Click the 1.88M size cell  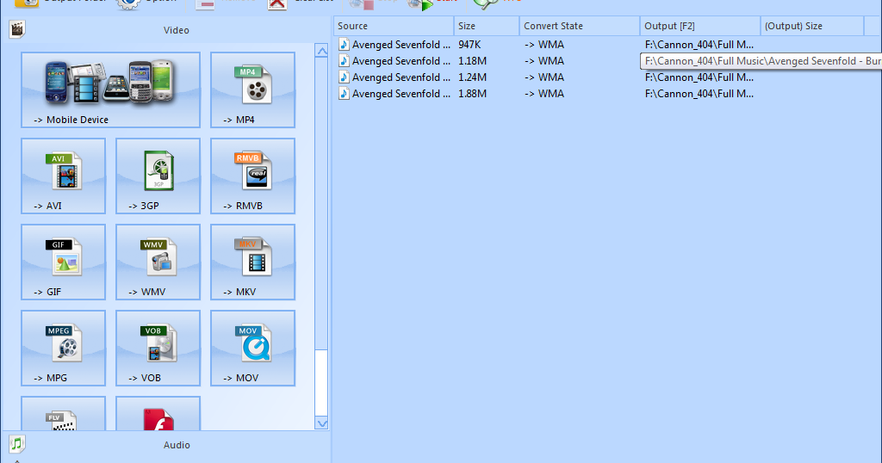(473, 93)
